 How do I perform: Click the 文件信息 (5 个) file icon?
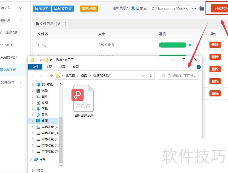[x=37, y=24]
